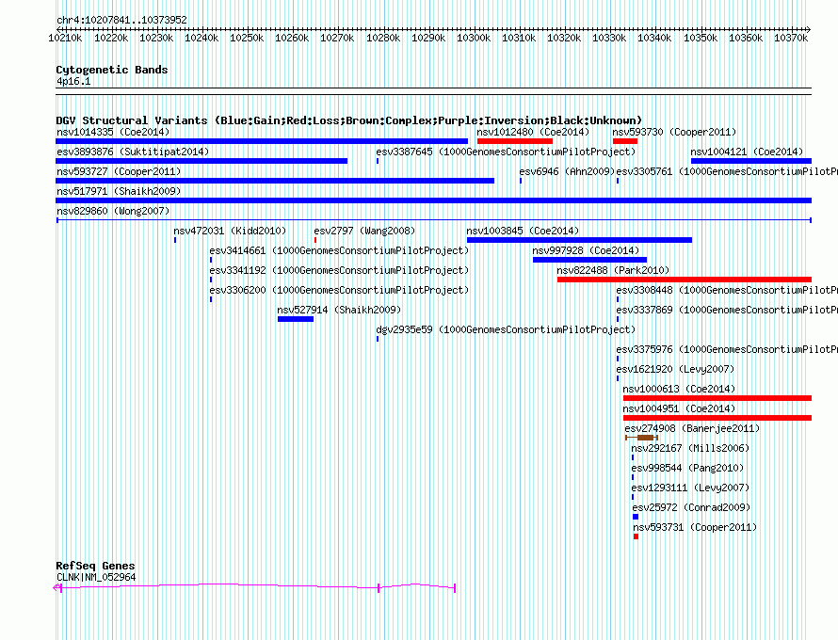The image size is (838, 640).
Task: Click the esv998544 (Pang2010) label
Action: (x=687, y=468)
